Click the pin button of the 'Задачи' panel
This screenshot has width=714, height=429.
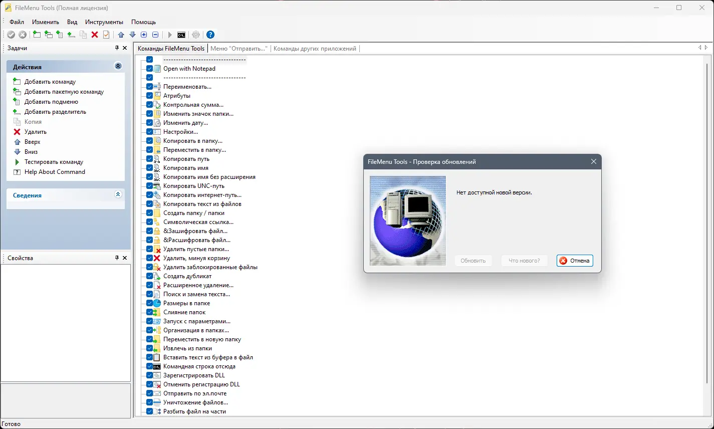(x=117, y=48)
